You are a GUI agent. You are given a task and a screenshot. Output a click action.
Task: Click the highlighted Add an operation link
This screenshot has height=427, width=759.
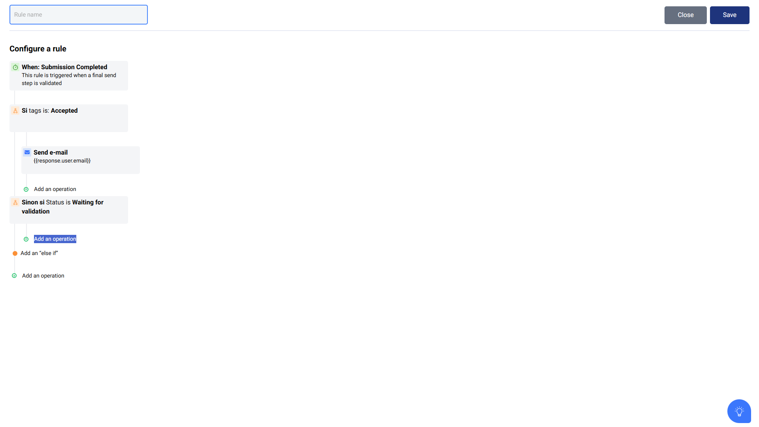coord(55,239)
